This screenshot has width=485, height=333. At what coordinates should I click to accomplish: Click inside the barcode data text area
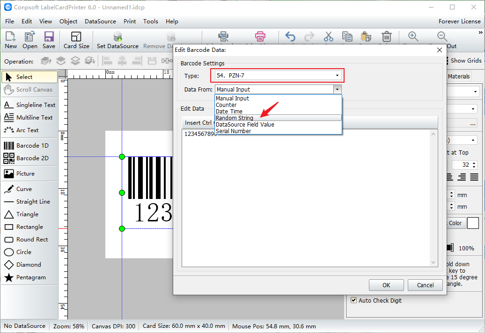click(x=306, y=198)
